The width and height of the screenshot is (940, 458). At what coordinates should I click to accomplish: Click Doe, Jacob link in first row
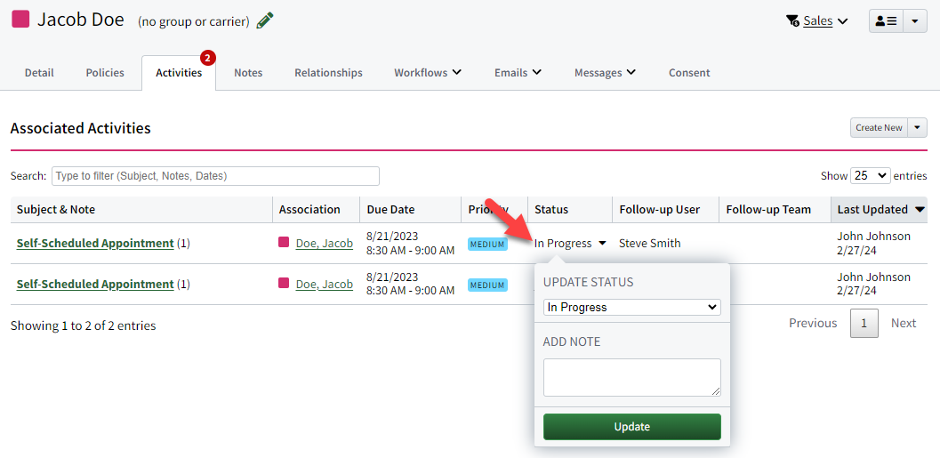click(325, 244)
